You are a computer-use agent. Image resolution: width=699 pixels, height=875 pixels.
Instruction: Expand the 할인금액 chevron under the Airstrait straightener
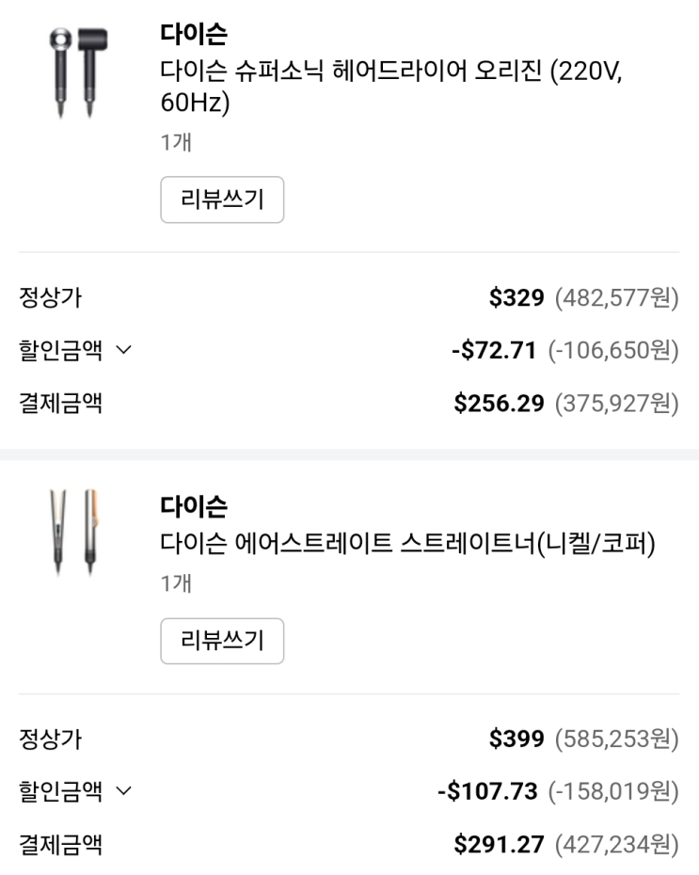(126, 794)
